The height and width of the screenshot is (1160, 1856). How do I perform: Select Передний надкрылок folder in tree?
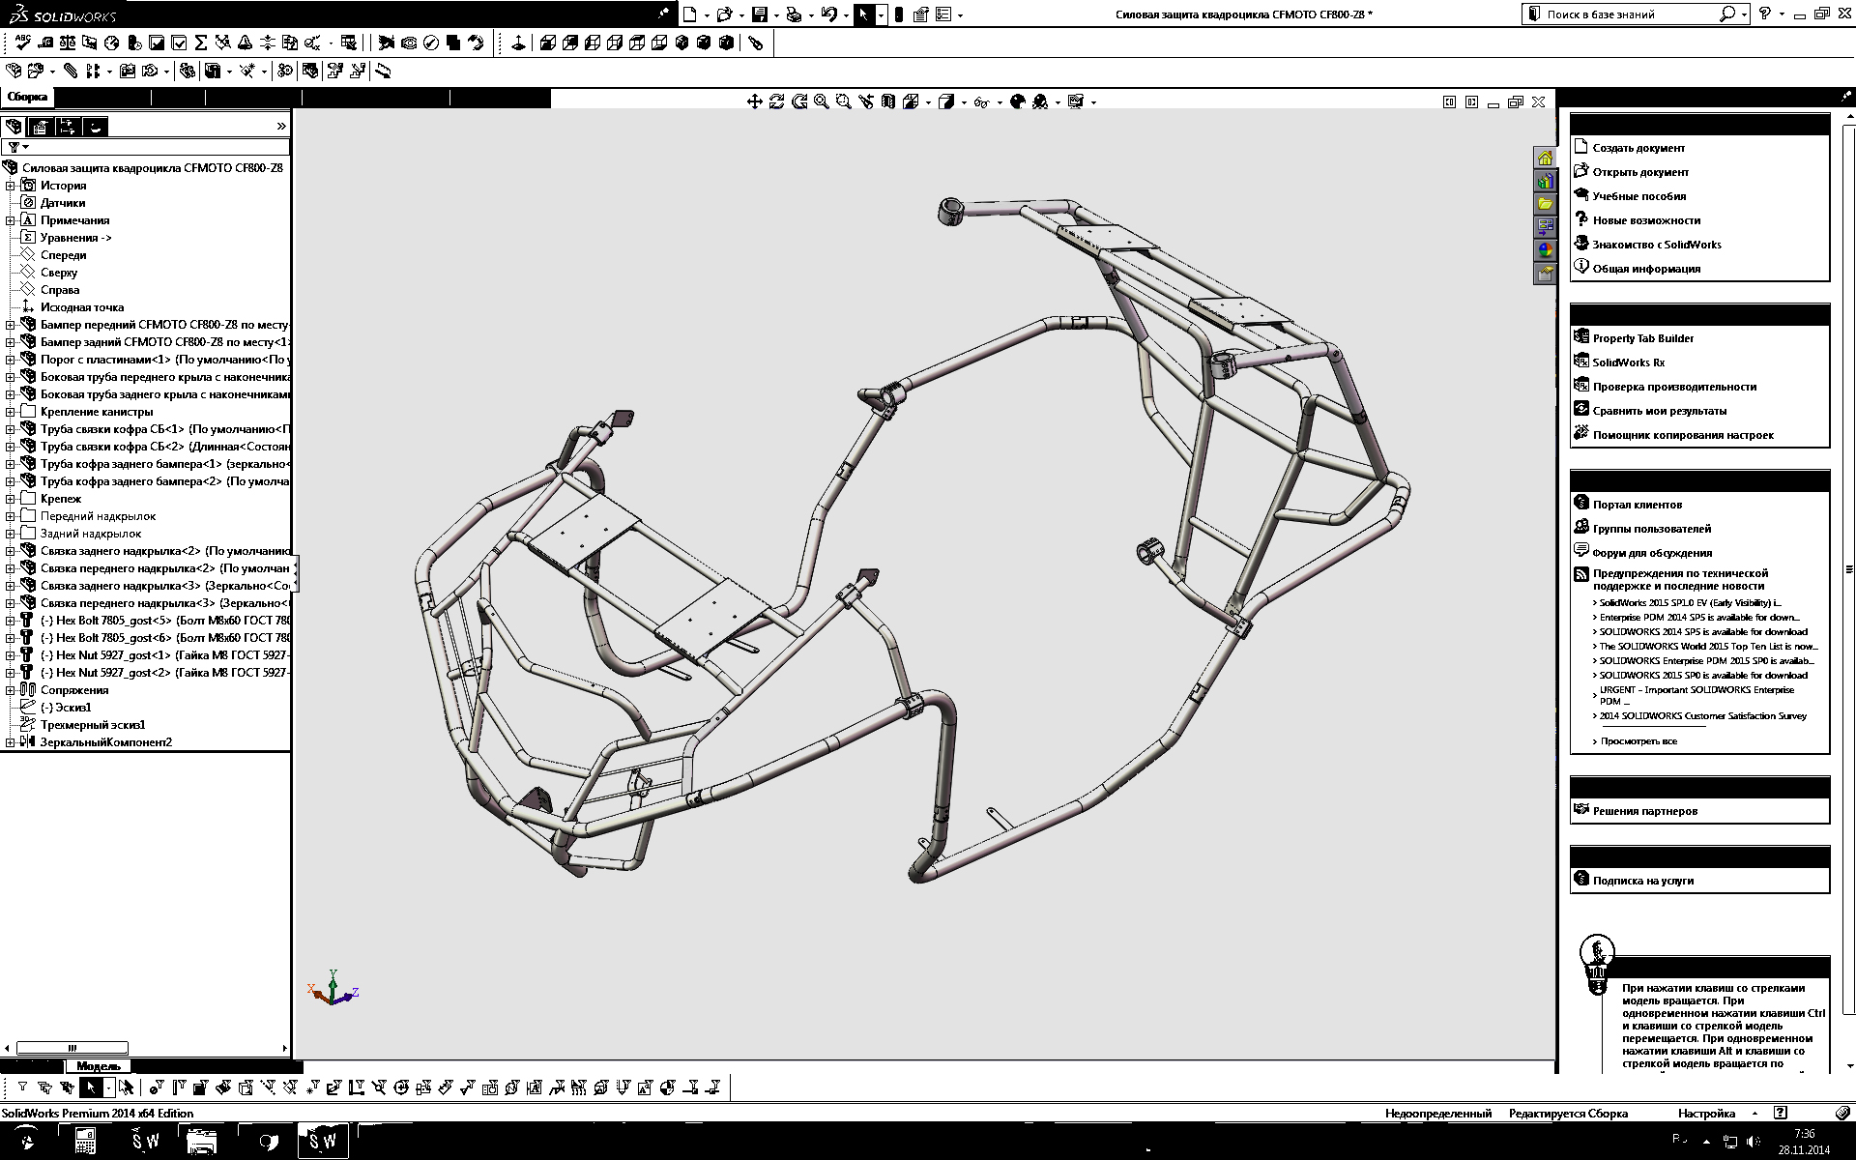click(98, 516)
